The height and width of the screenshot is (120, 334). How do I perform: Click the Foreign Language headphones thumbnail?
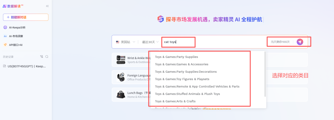coord(121,77)
